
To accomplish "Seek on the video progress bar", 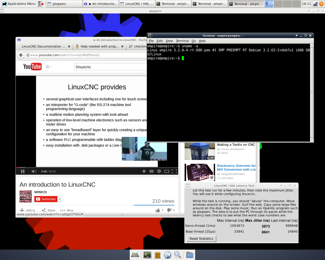I will coord(97,167).
